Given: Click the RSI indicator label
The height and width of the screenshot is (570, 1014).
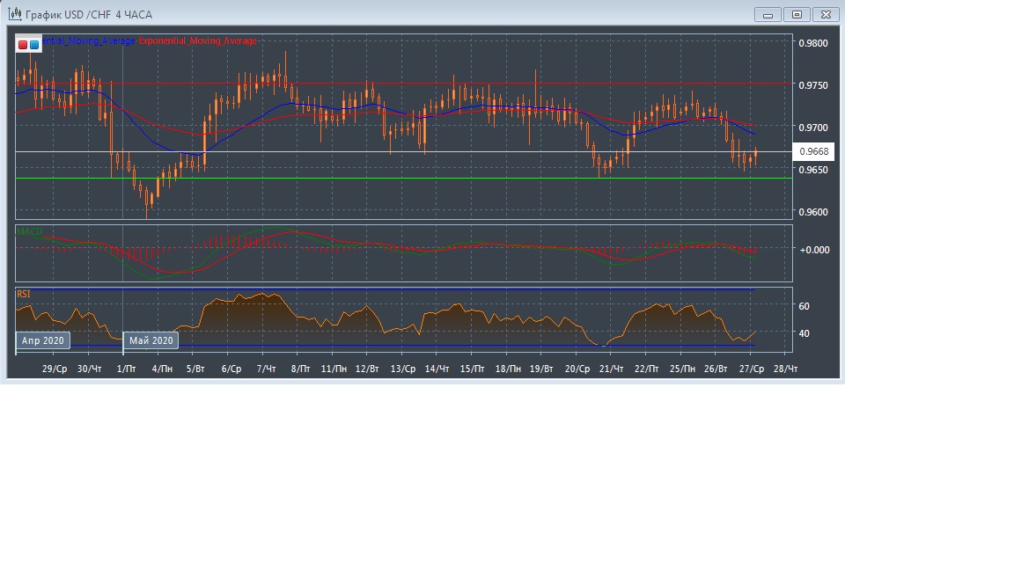Looking at the screenshot, I should point(23,294).
